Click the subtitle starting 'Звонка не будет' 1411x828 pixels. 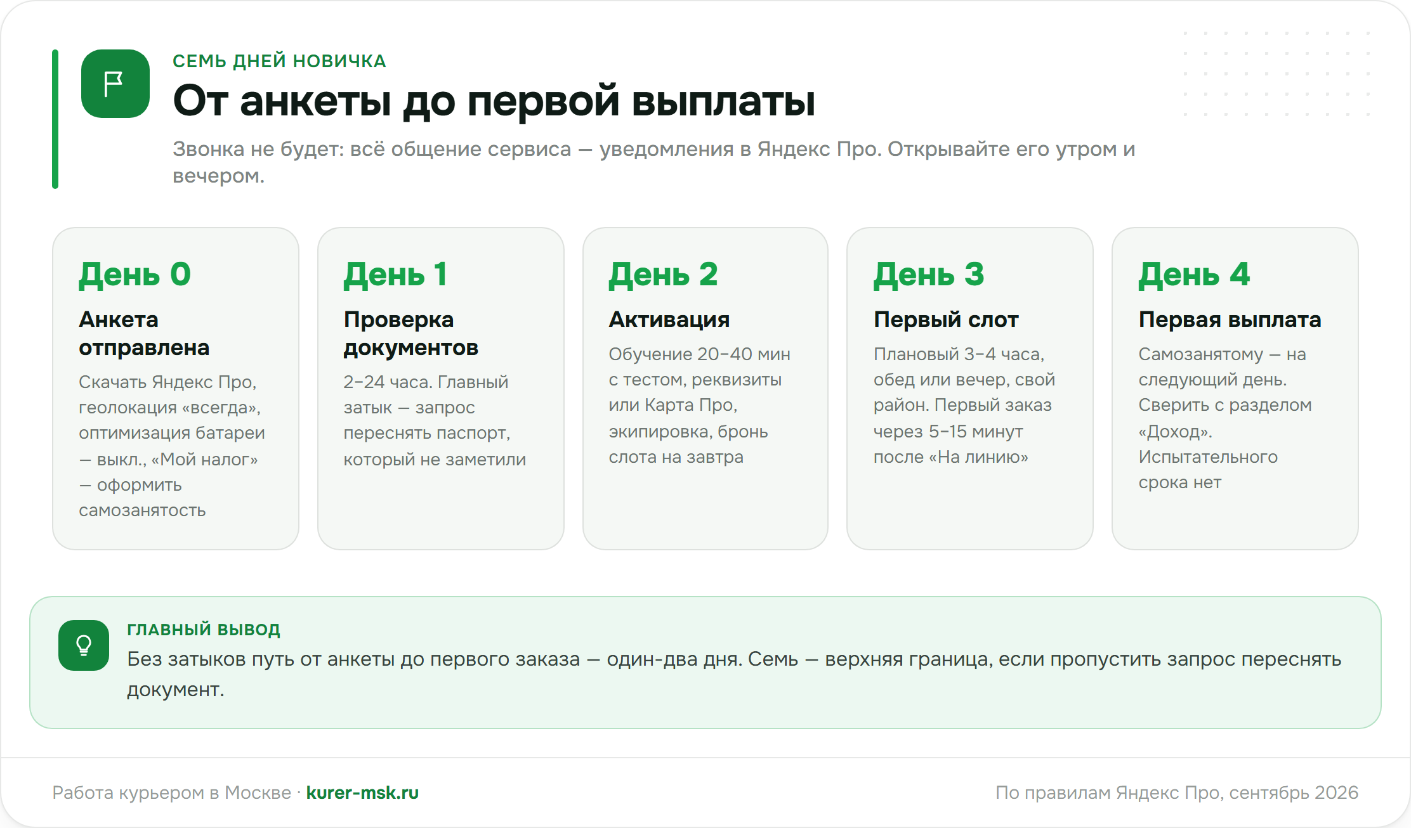[653, 162]
